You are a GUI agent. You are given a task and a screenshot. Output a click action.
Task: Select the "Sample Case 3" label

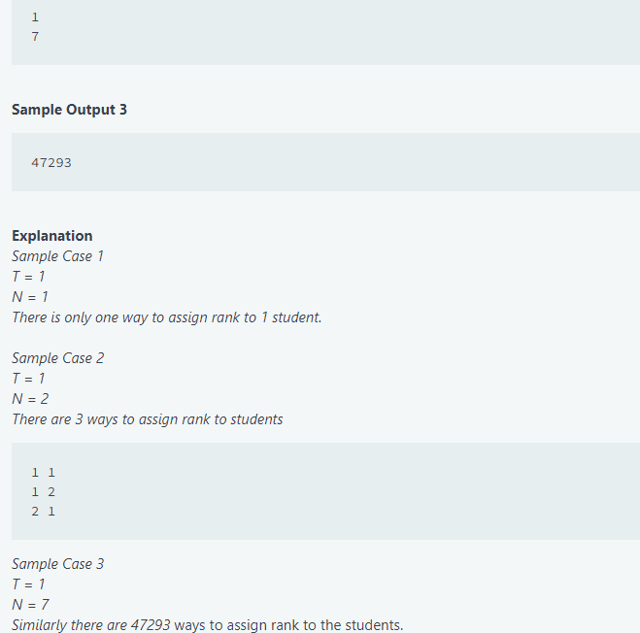coord(57,564)
